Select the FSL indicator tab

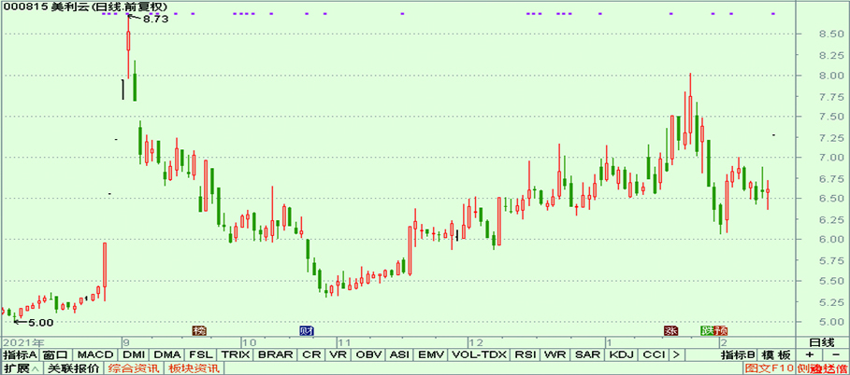[201, 355]
